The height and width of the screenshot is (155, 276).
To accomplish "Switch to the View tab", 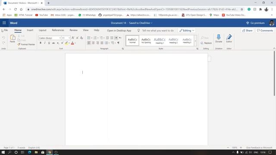I will pos(85,30).
